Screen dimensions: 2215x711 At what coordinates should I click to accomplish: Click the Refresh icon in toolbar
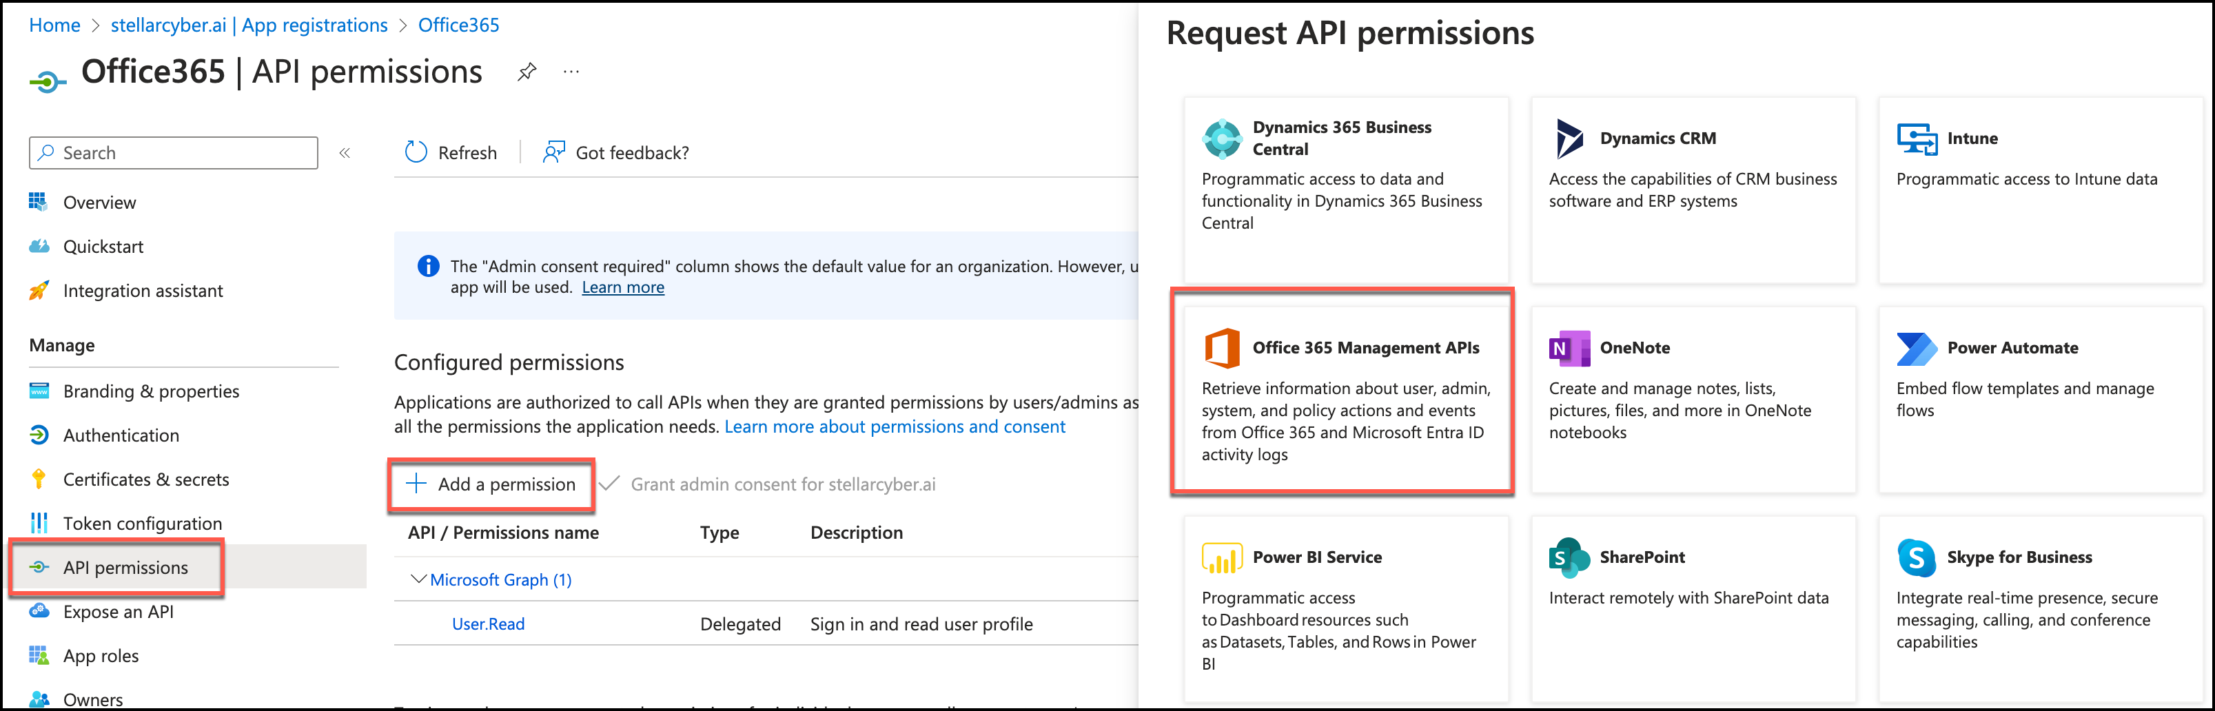pyautogui.click(x=416, y=152)
